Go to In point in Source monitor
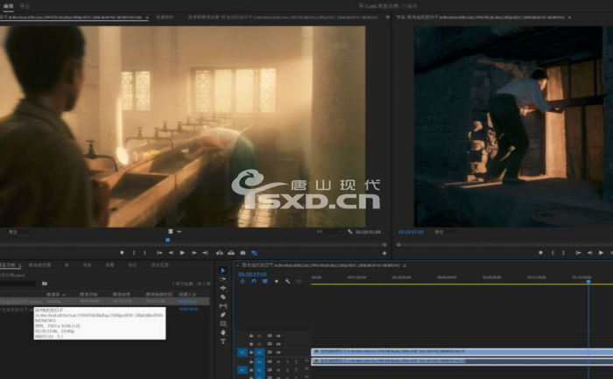This screenshot has width=613, height=379. pos(159,253)
